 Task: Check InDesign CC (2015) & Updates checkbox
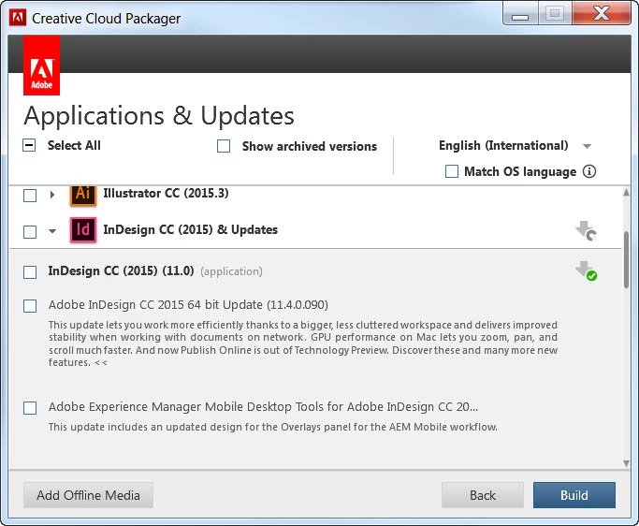pos(30,231)
